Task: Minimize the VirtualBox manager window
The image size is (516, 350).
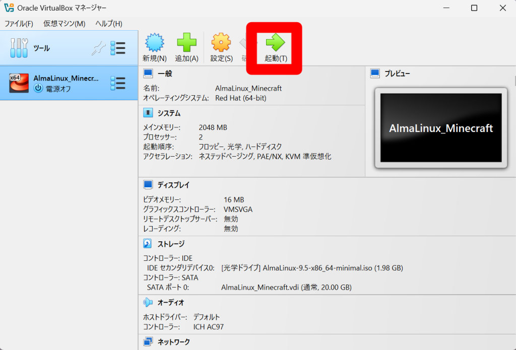Action: point(446,8)
